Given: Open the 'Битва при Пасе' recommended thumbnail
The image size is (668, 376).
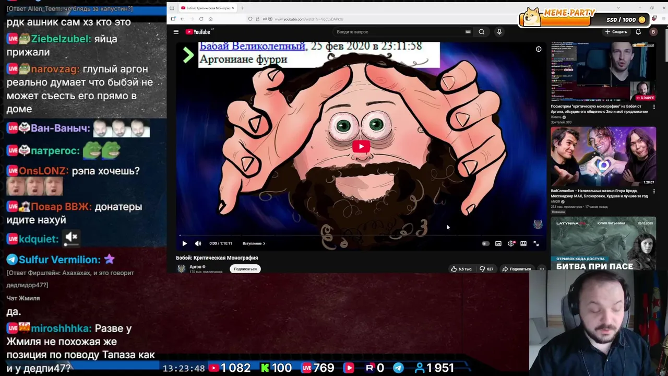Looking at the screenshot, I should (x=603, y=243).
